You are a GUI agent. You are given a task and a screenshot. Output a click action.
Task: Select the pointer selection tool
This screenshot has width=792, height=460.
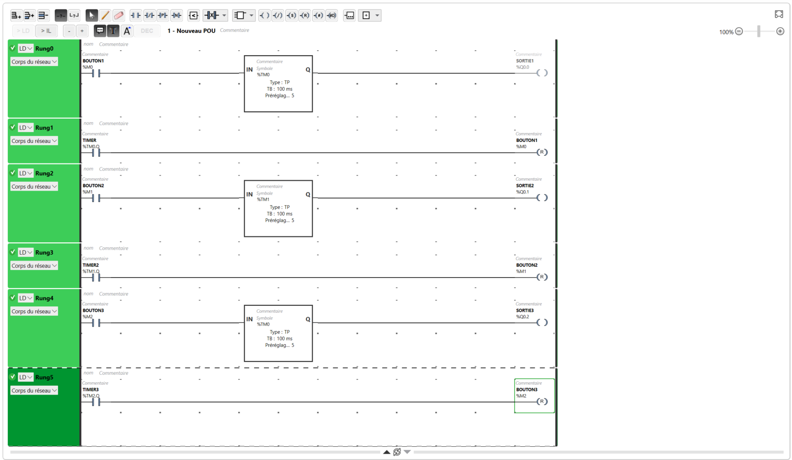[x=92, y=15]
